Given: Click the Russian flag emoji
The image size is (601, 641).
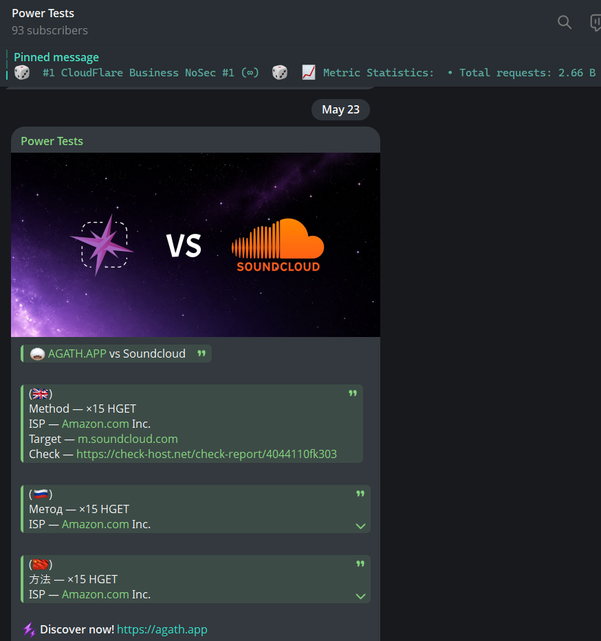Looking at the screenshot, I should (41, 495).
